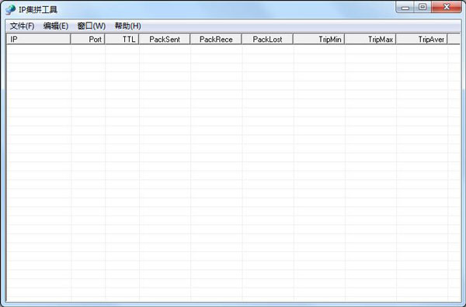Click the TripAver column header
Viewport: 466px width, 307px height.
tap(422, 40)
